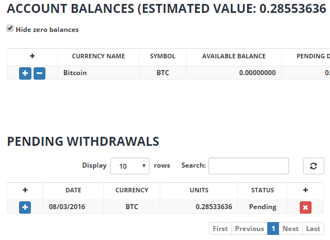The image size is (330, 240).
Task: Go to Previous page of withdrawals
Action: (249, 229)
